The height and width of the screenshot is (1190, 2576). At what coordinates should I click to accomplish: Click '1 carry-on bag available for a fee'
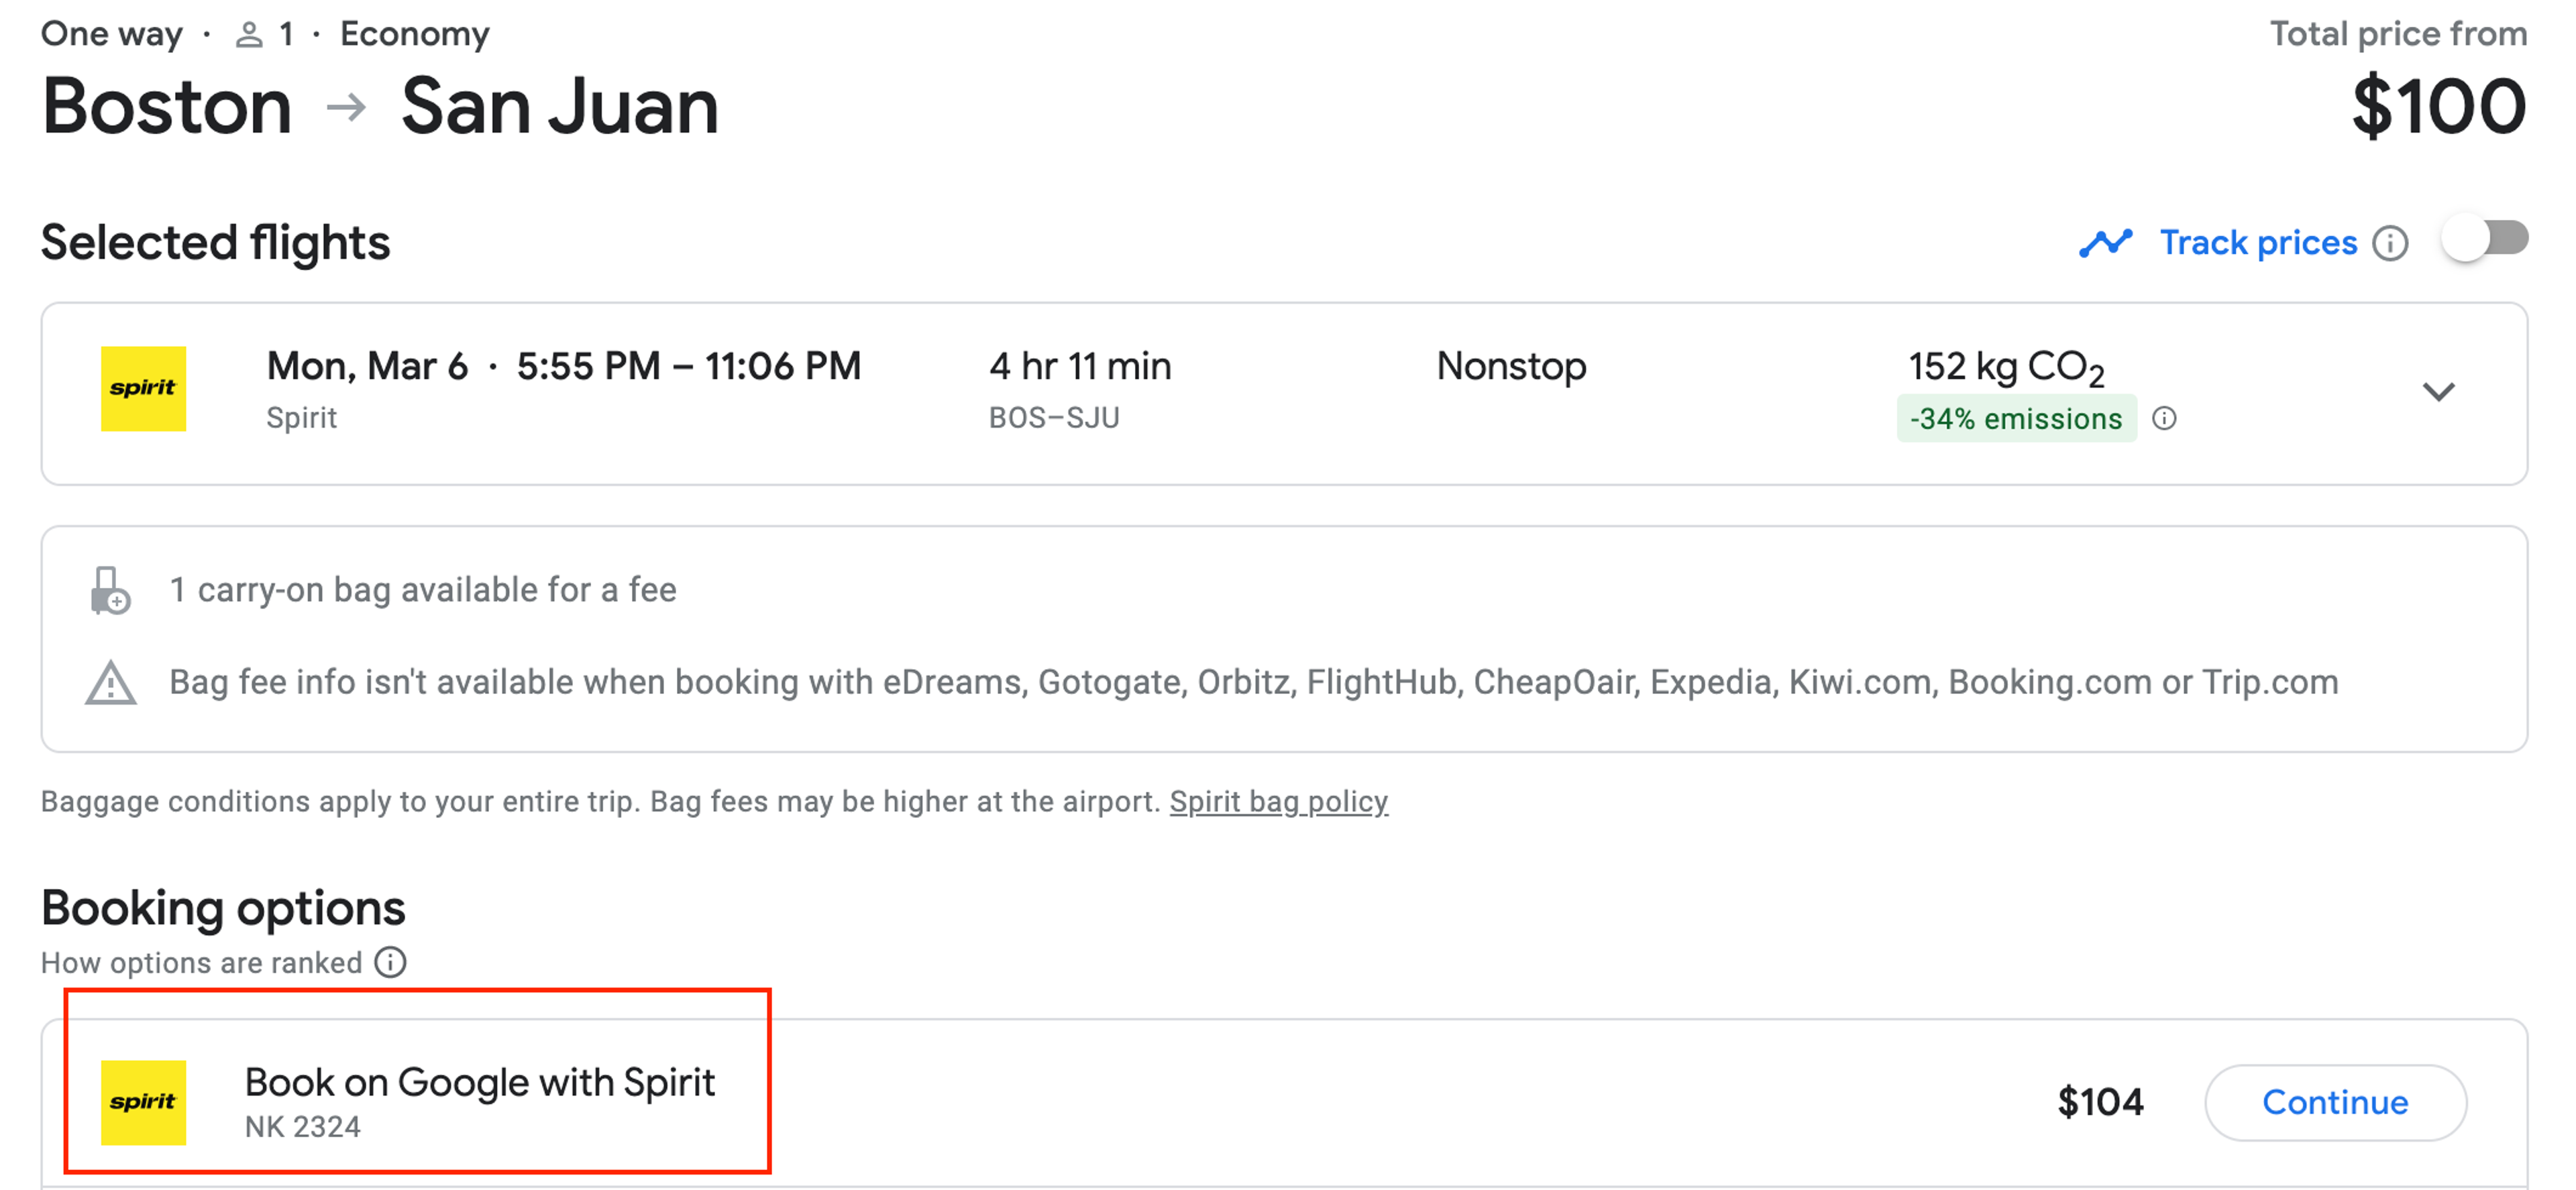(423, 591)
